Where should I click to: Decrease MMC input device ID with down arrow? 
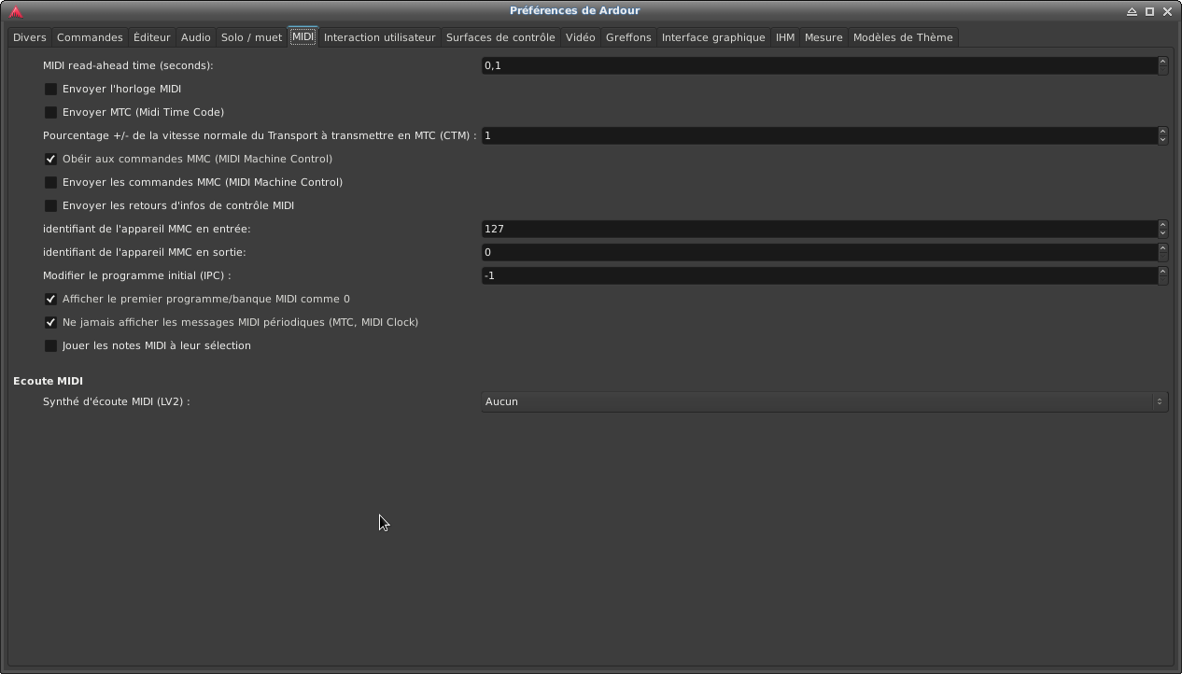[x=1162, y=233]
